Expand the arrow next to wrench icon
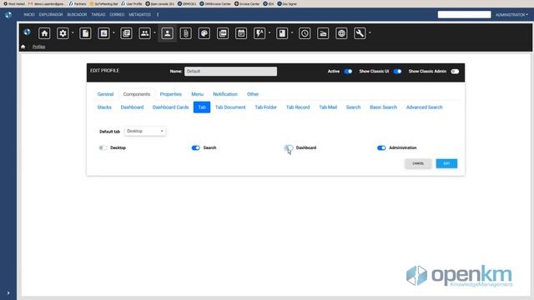This screenshot has width=534, height=300. tap(370, 33)
